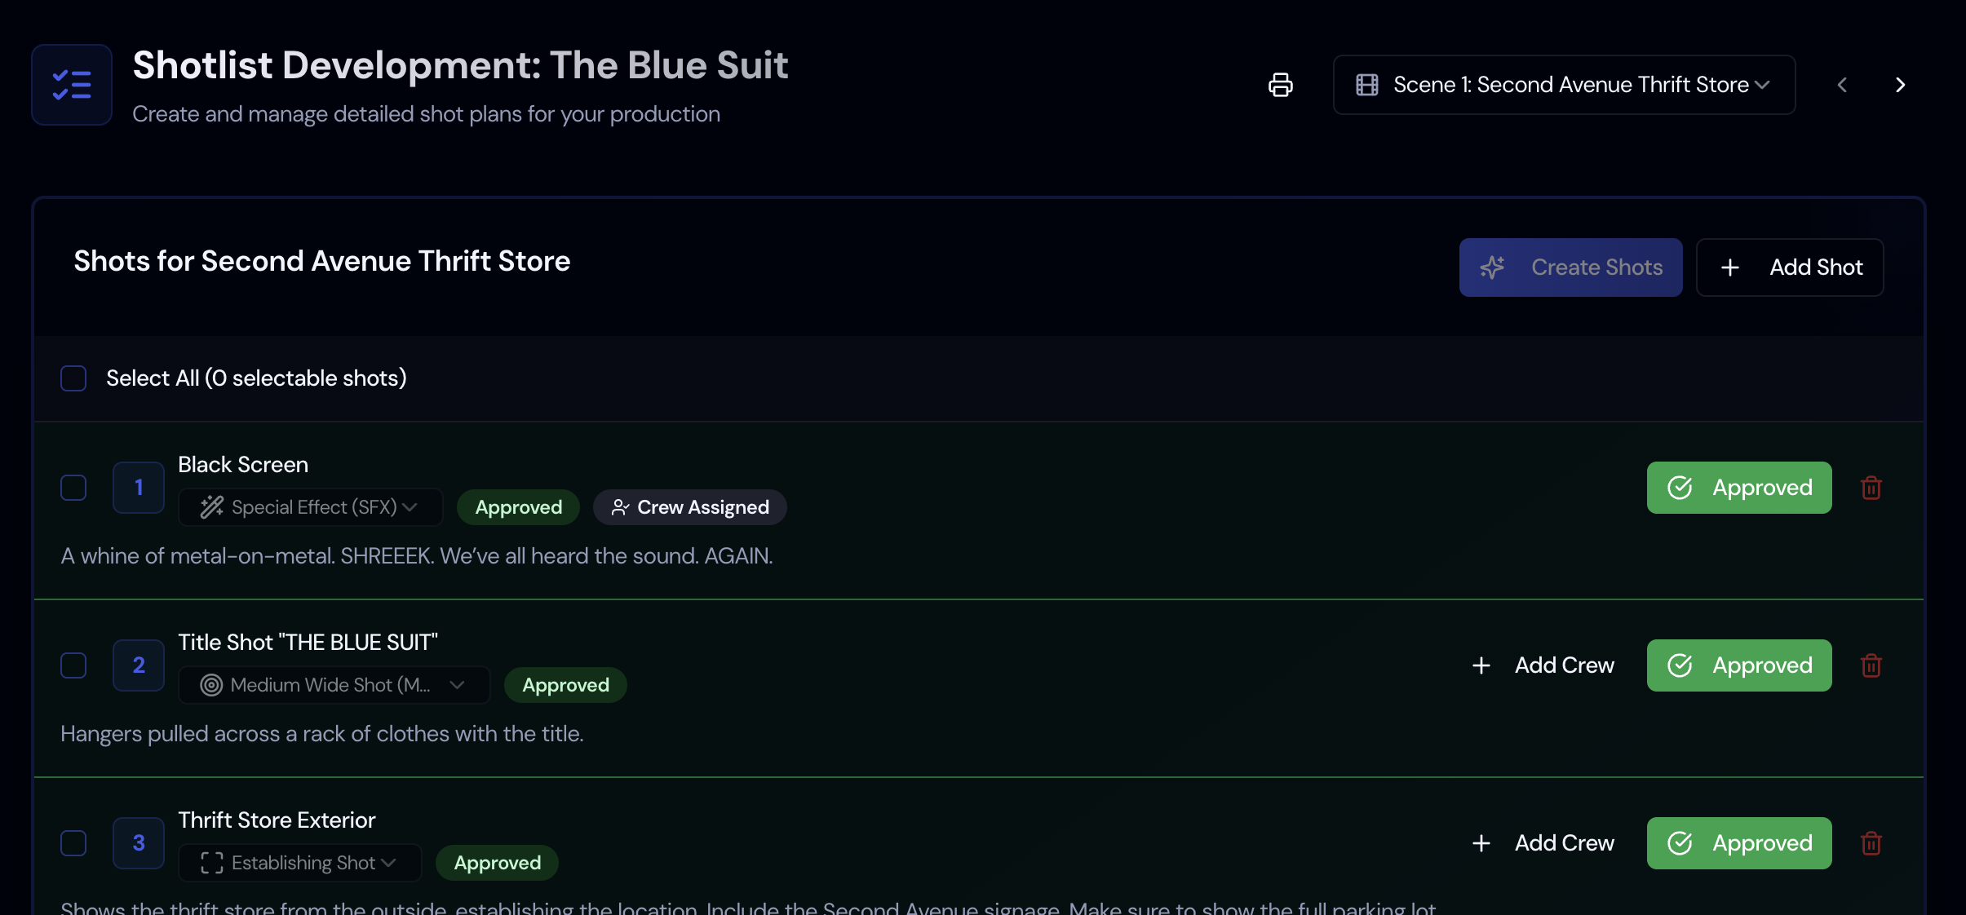The width and height of the screenshot is (1966, 915).
Task: Click the shotlist checklist icon next to the title
Action: tap(71, 84)
